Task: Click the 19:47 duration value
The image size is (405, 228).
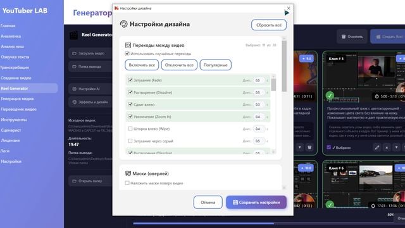Action: [73, 144]
